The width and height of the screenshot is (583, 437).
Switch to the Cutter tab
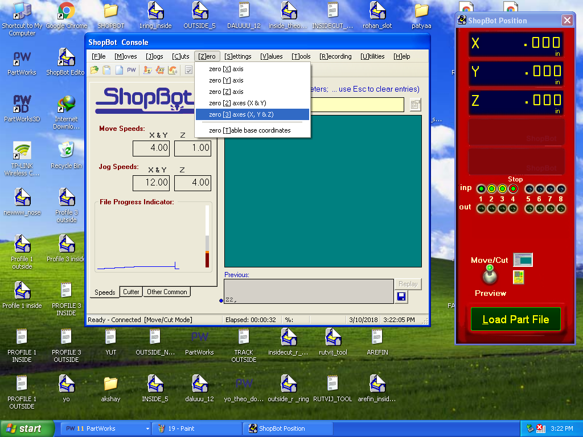(131, 292)
